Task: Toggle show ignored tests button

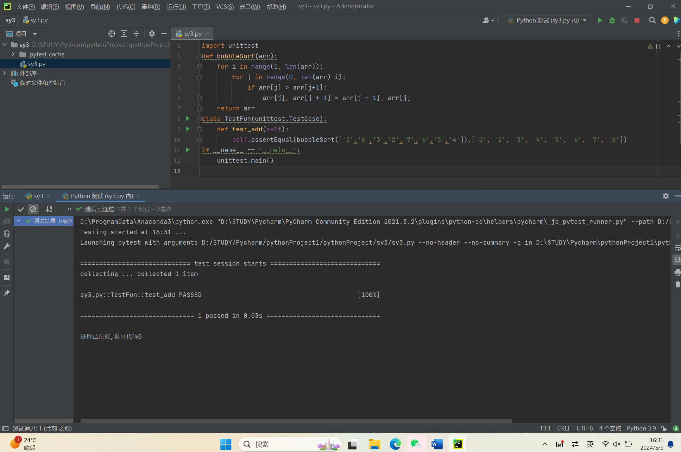Action: pyautogui.click(x=33, y=209)
